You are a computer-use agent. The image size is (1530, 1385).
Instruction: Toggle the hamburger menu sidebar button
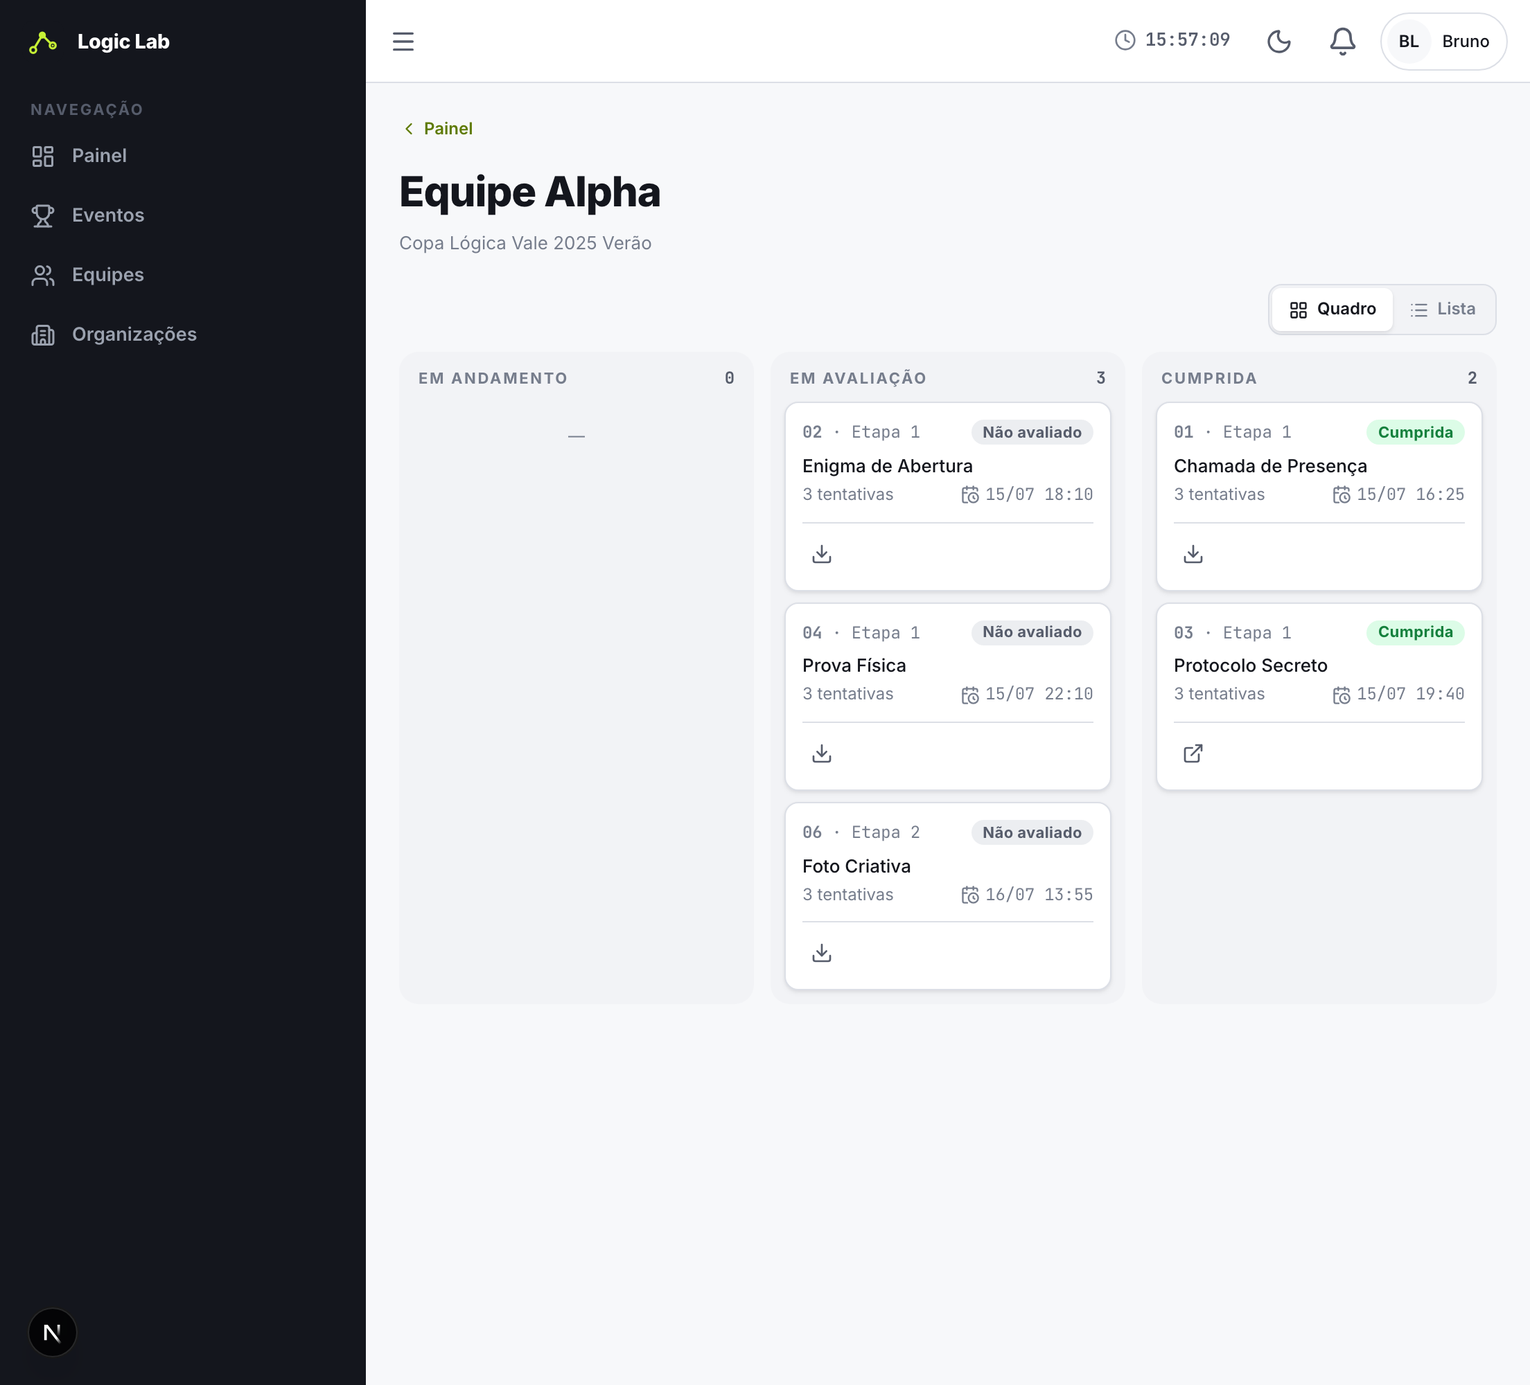tap(403, 41)
